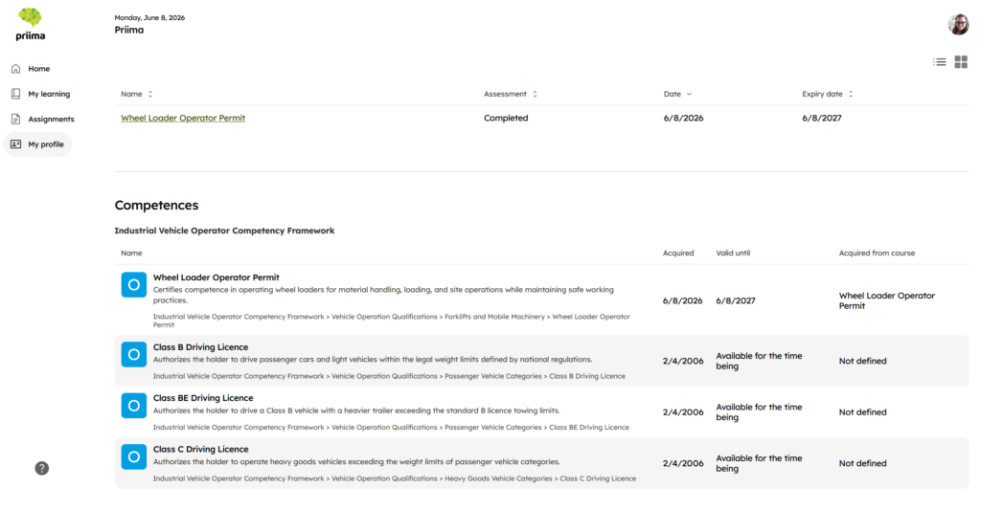Click the Competences heading
The height and width of the screenshot is (510, 981).
156,205
